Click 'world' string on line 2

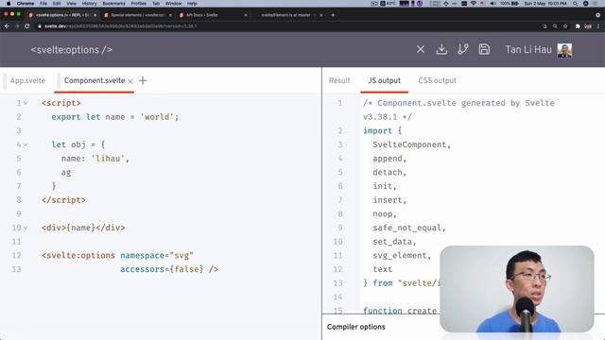click(x=158, y=117)
